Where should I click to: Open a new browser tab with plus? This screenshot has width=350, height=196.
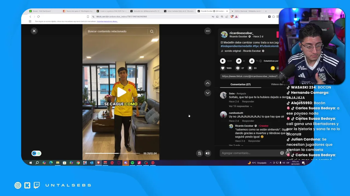(266, 11)
